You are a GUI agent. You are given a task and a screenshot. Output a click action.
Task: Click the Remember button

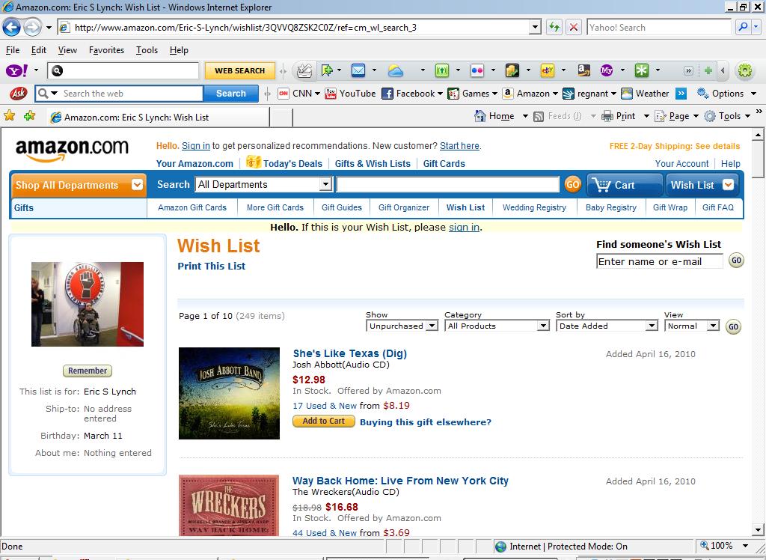tap(88, 371)
